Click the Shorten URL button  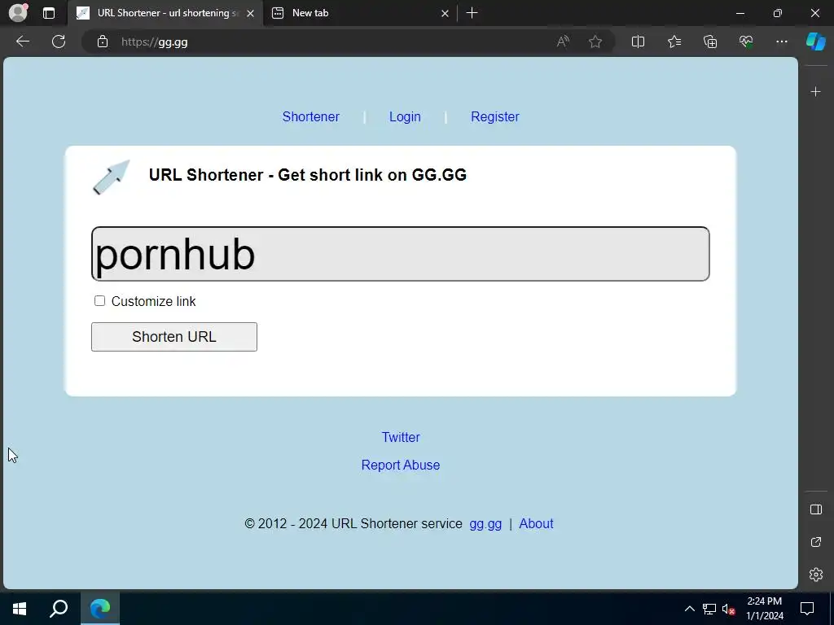174,337
